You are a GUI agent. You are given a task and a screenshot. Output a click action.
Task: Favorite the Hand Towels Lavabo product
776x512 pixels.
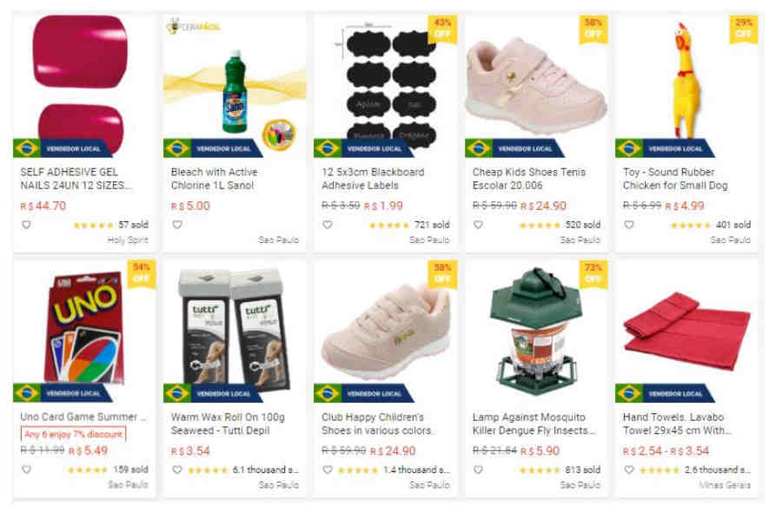[628, 469]
